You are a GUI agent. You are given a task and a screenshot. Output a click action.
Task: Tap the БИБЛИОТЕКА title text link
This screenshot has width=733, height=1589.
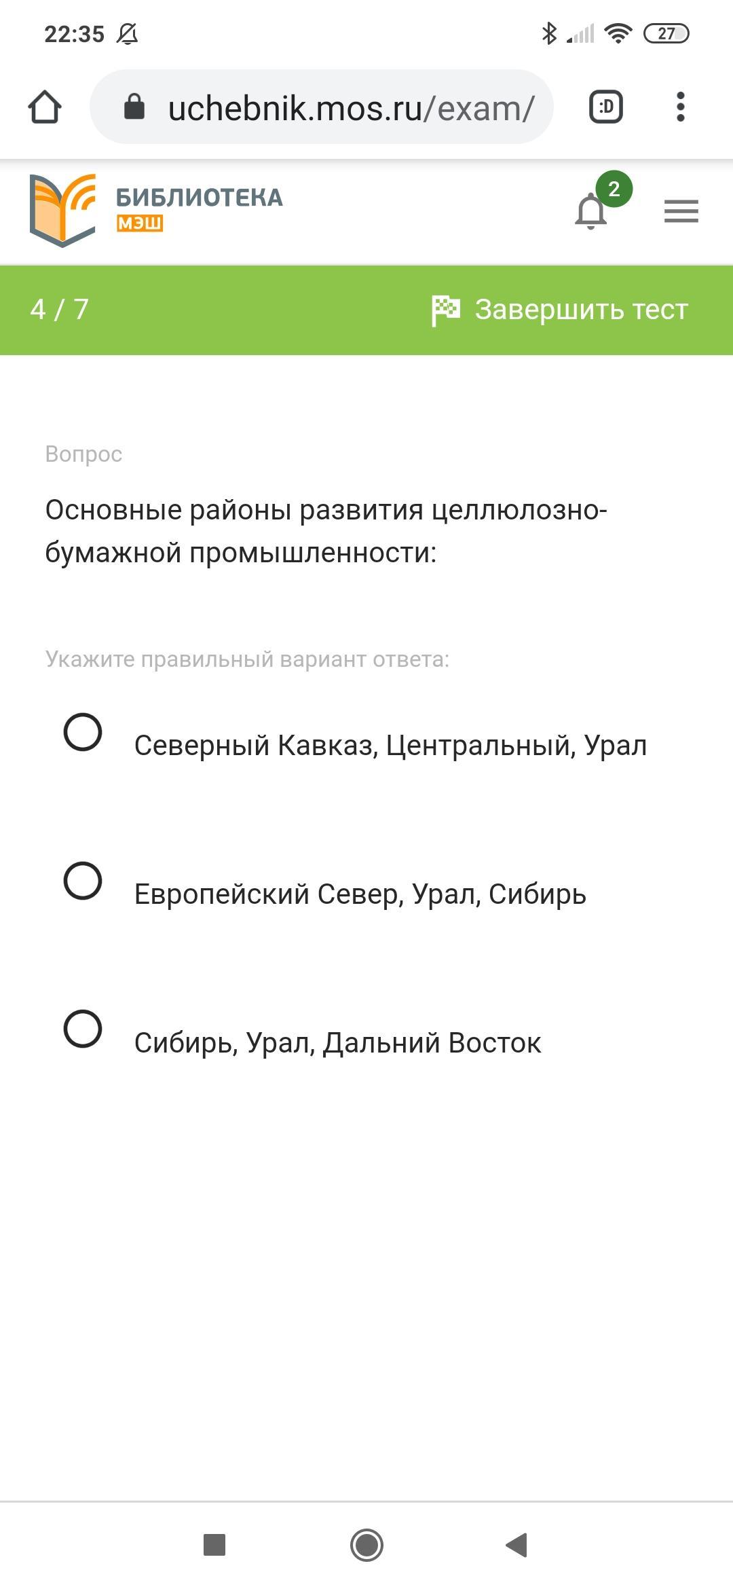click(x=200, y=198)
